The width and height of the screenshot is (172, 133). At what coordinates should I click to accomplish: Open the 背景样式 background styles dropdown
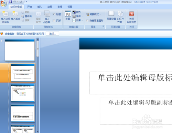point(93,14)
